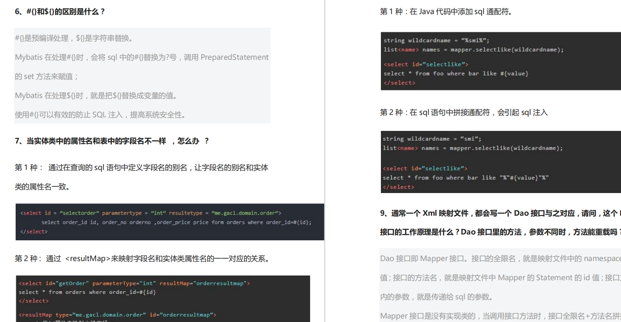Click code line 'select order_id id, order_no orderno'
Image resolution: width=621 pixels, height=322 pixels.
tap(176, 222)
